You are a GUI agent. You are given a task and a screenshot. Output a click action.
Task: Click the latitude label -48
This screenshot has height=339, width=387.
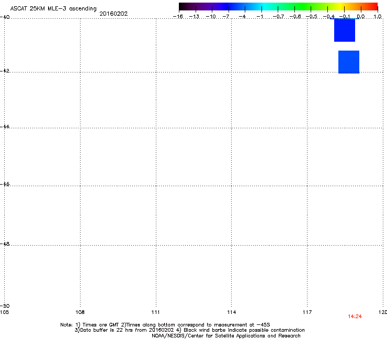[x=5, y=244]
